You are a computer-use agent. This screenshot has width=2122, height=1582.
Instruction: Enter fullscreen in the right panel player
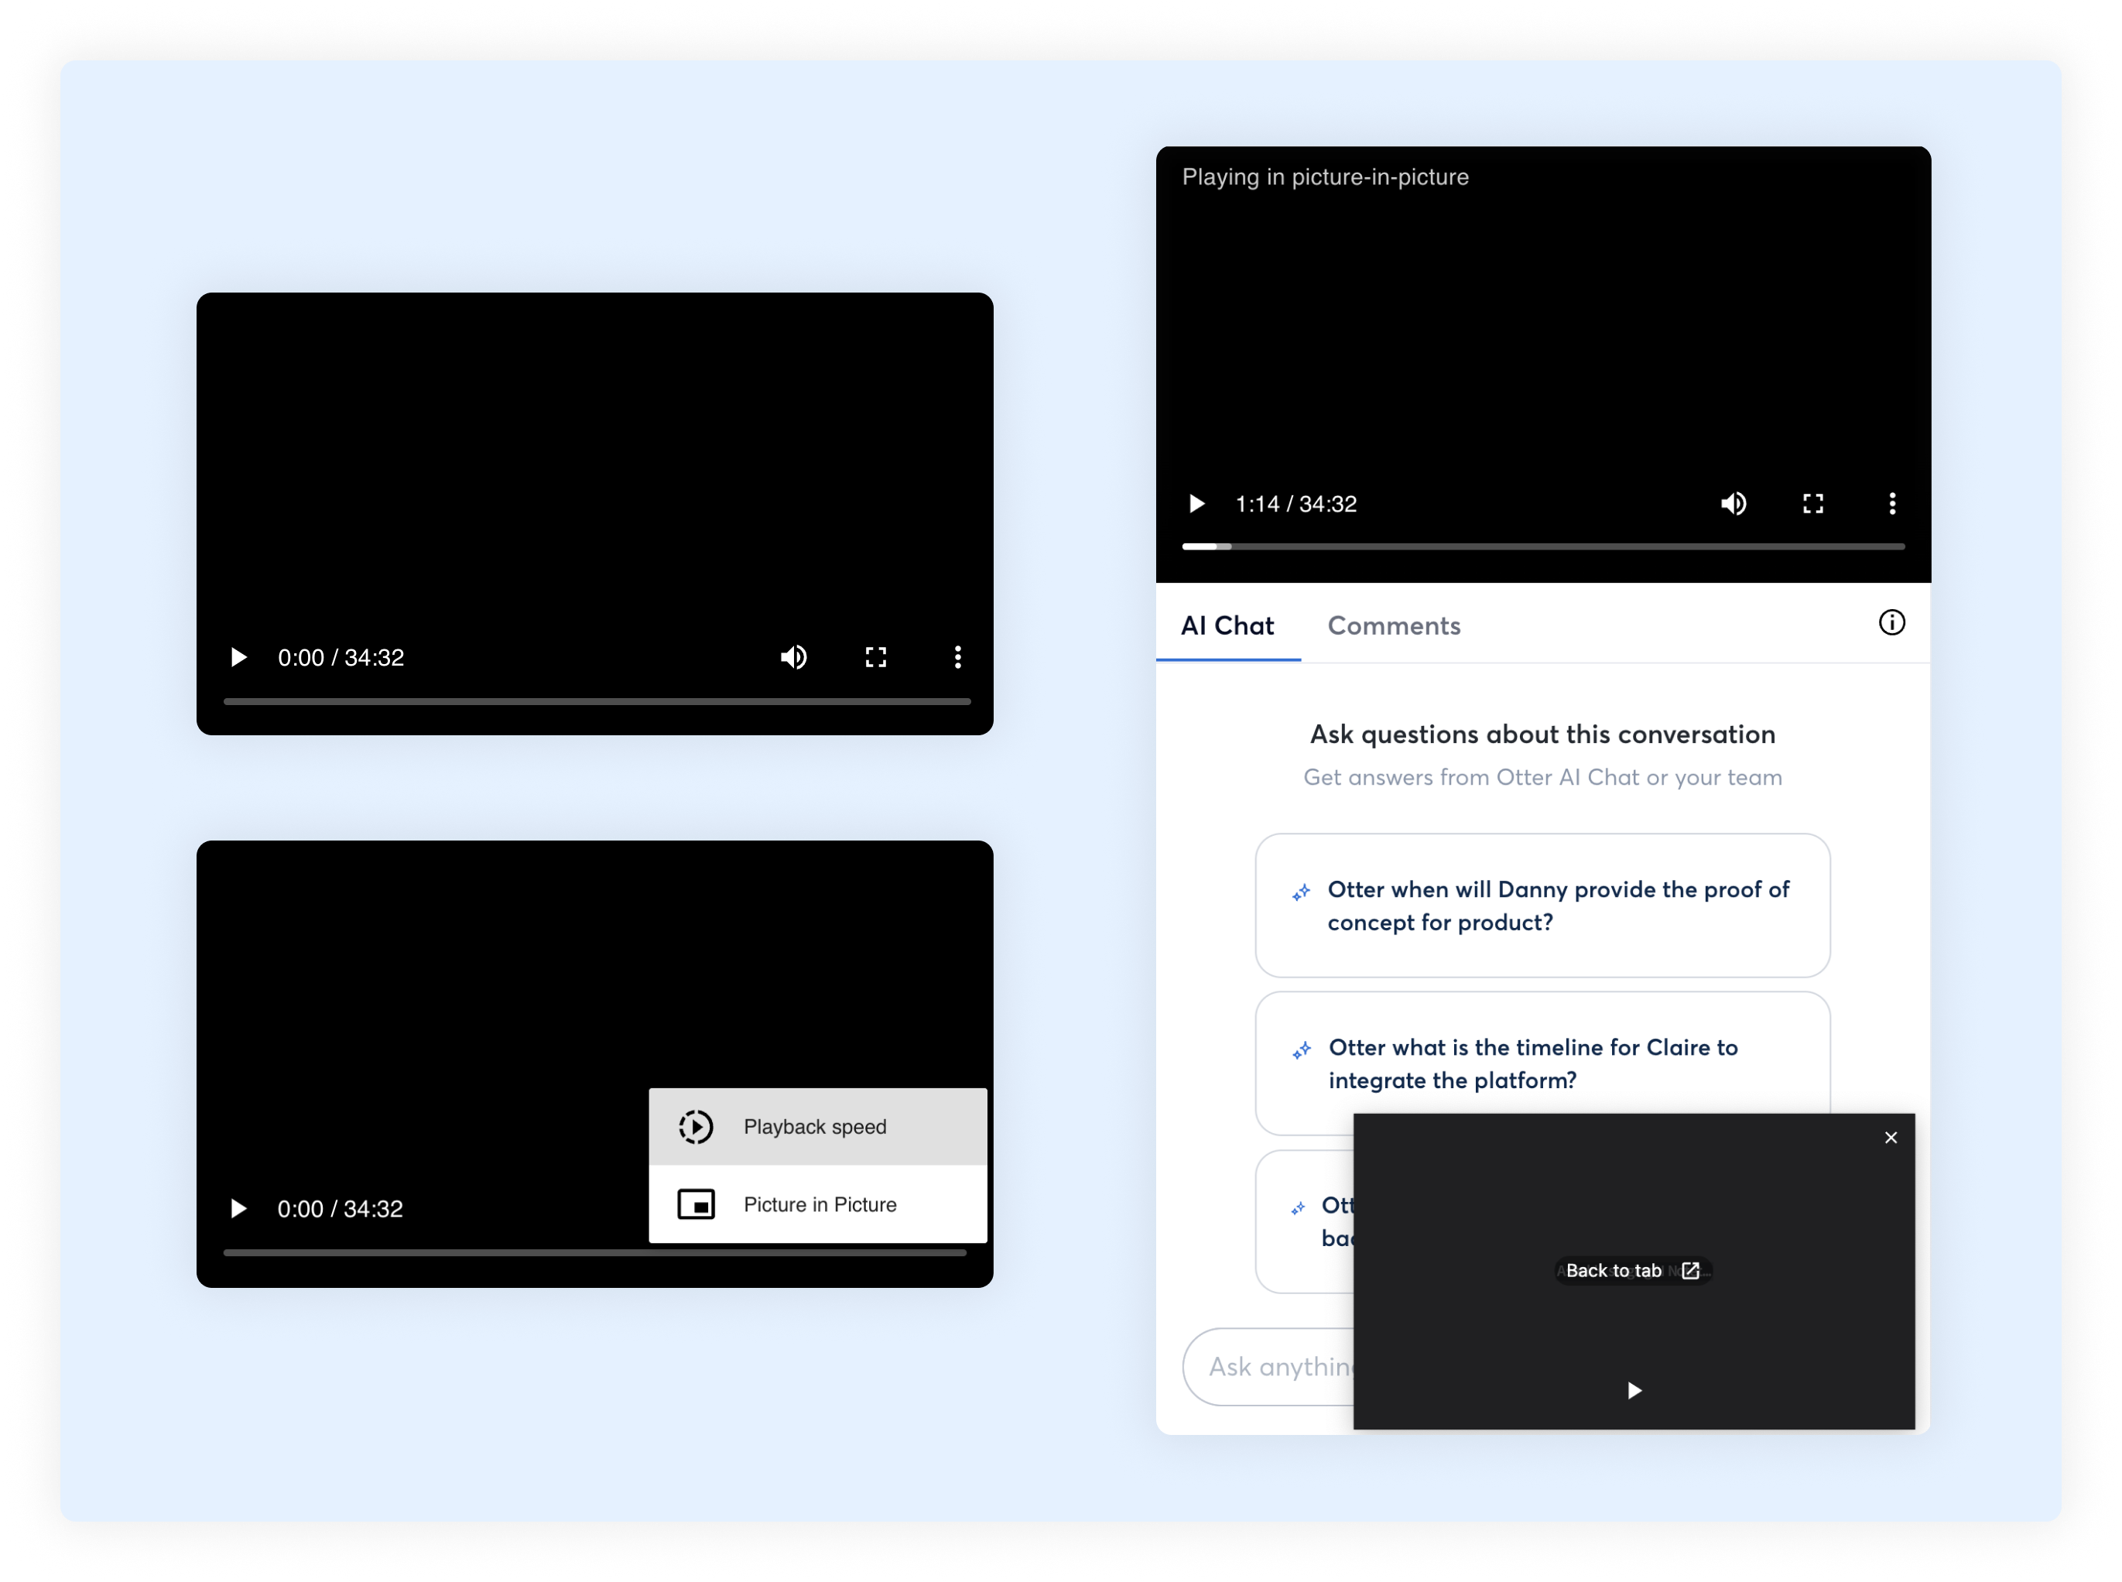point(1812,504)
